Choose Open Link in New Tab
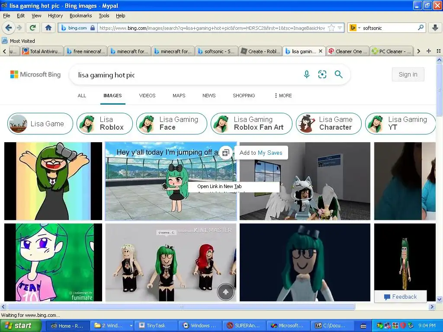This screenshot has width=443, height=332. click(x=219, y=186)
